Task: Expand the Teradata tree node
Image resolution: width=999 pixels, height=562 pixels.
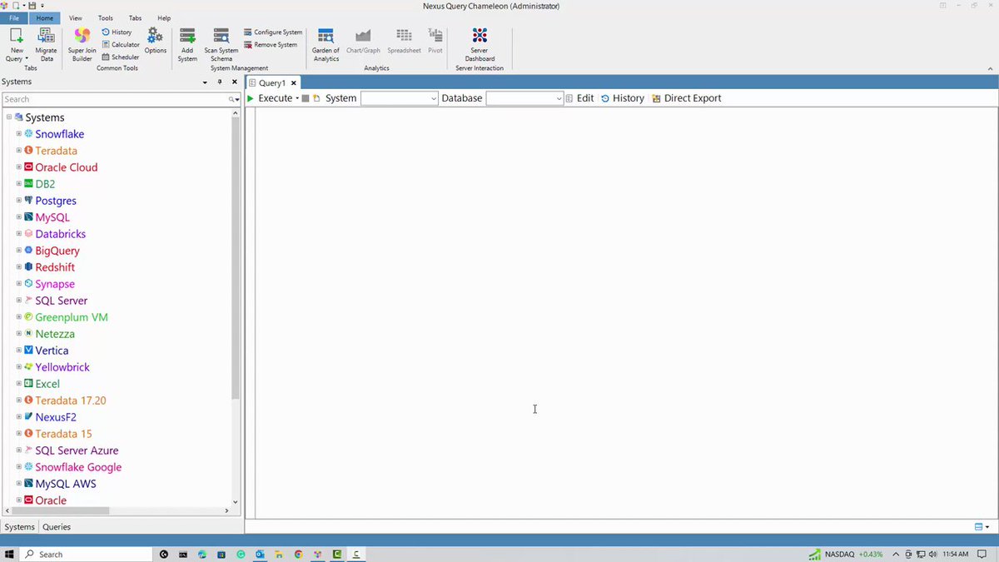Action: [x=19, y=151]
